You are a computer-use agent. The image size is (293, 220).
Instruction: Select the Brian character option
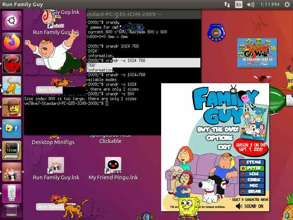tap(252, 191)
